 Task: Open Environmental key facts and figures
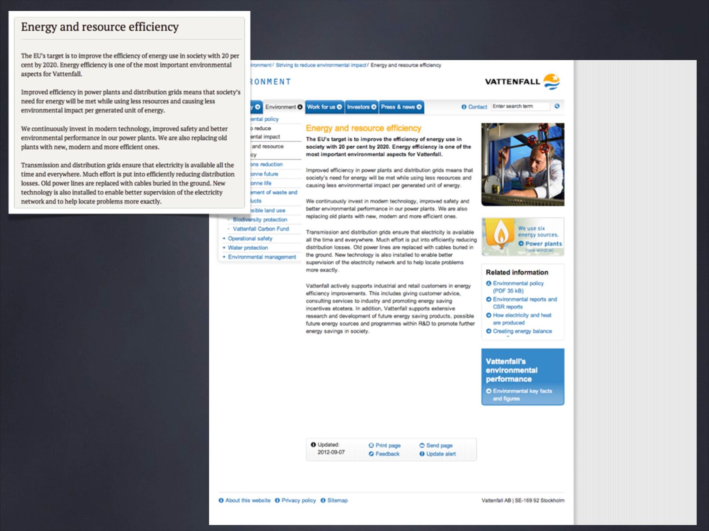[522, 395]
